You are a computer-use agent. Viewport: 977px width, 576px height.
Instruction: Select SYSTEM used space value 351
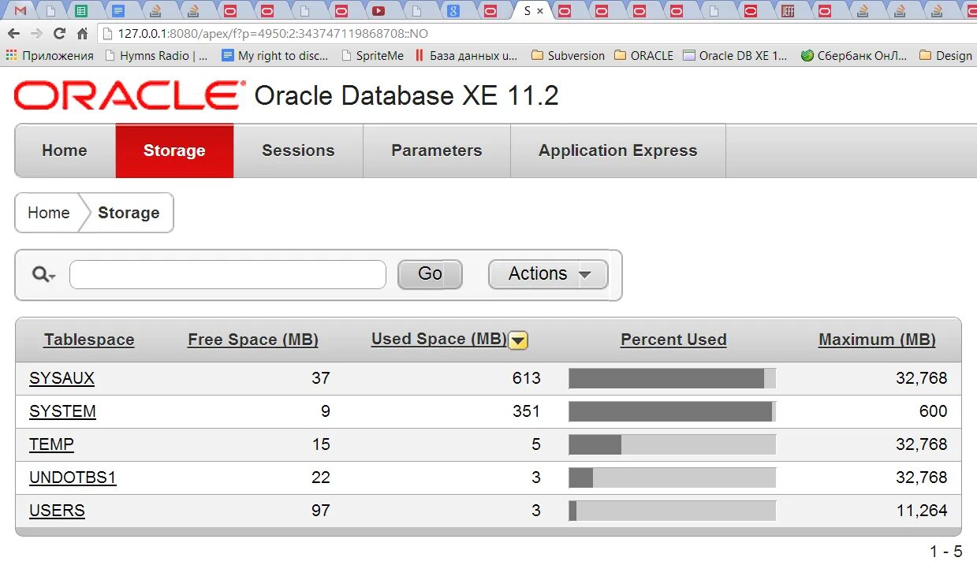(526, 411)
